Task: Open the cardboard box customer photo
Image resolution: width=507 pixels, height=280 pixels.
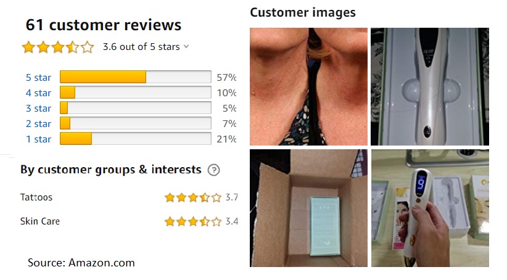Action: [308, 208]
